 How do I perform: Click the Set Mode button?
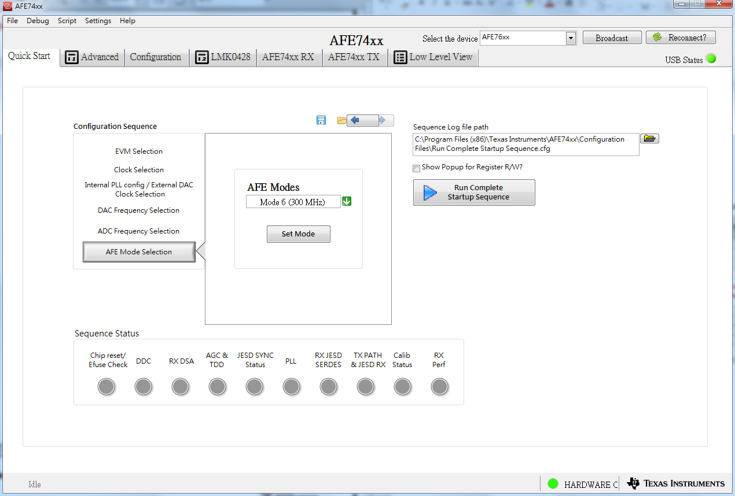(298, 234)
